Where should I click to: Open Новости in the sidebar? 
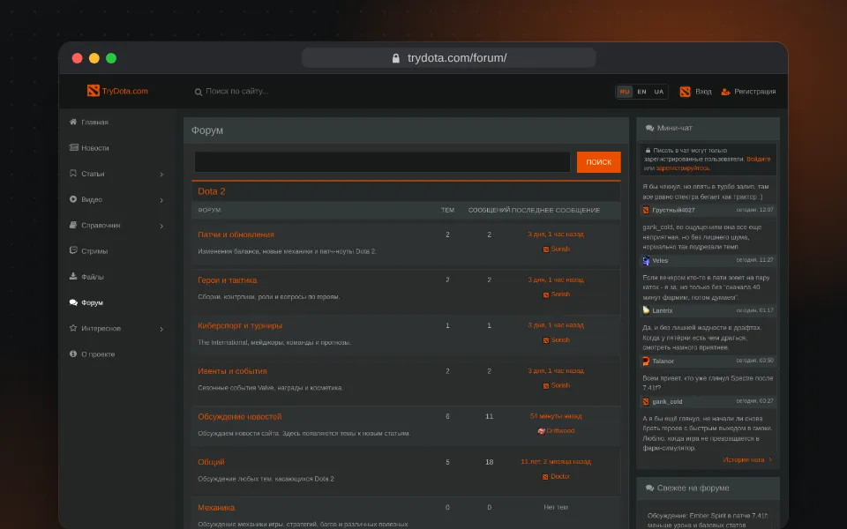pos(95,148)
